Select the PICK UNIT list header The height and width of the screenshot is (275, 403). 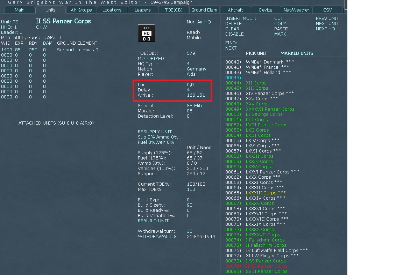256,53
